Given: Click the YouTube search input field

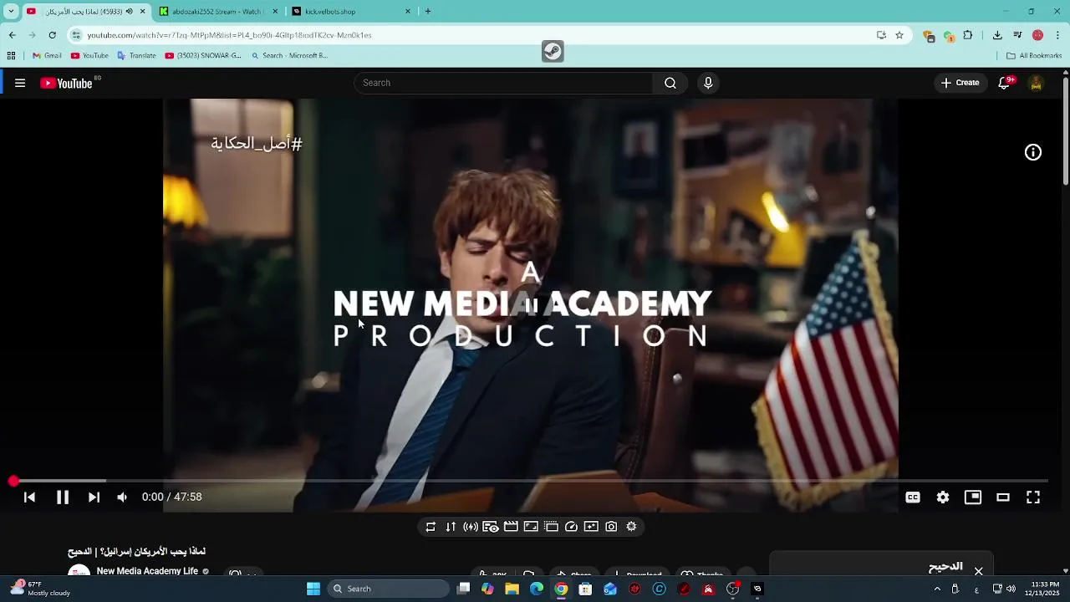Looking at the screenshot, I should 505,83.
